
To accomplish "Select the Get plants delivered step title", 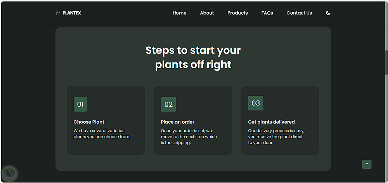I will coord(272,122).
